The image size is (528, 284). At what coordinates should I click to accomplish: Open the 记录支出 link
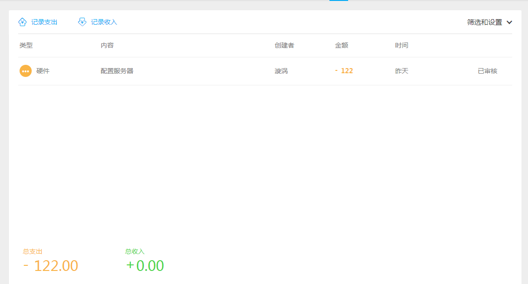click(x=44, y=22)
